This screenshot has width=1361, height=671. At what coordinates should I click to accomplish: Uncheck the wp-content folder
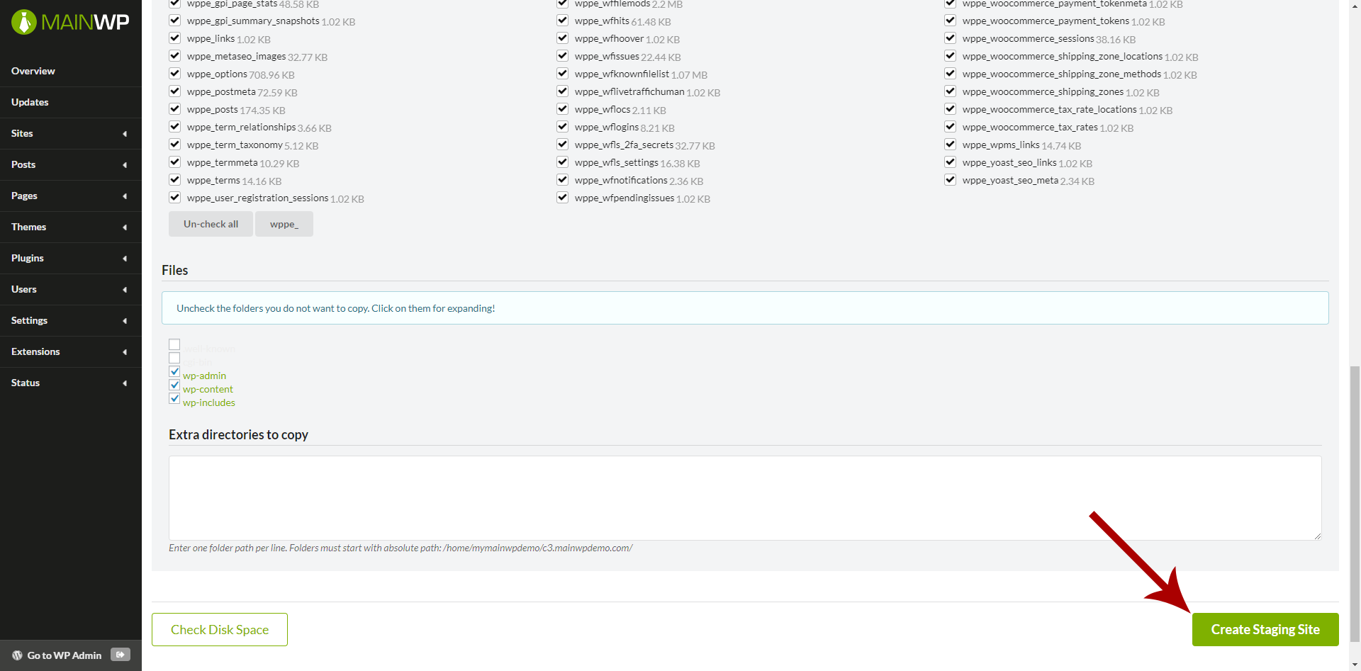(x=174, y=385)
